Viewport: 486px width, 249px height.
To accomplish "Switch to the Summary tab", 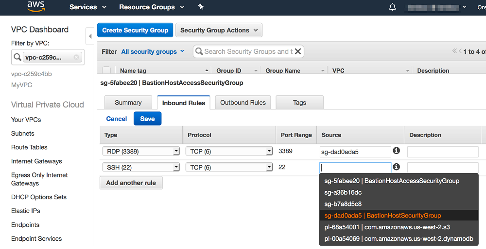I will point(128,103).
